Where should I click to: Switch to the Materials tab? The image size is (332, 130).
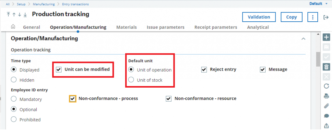pyautogui.click(x=127, y=27)
